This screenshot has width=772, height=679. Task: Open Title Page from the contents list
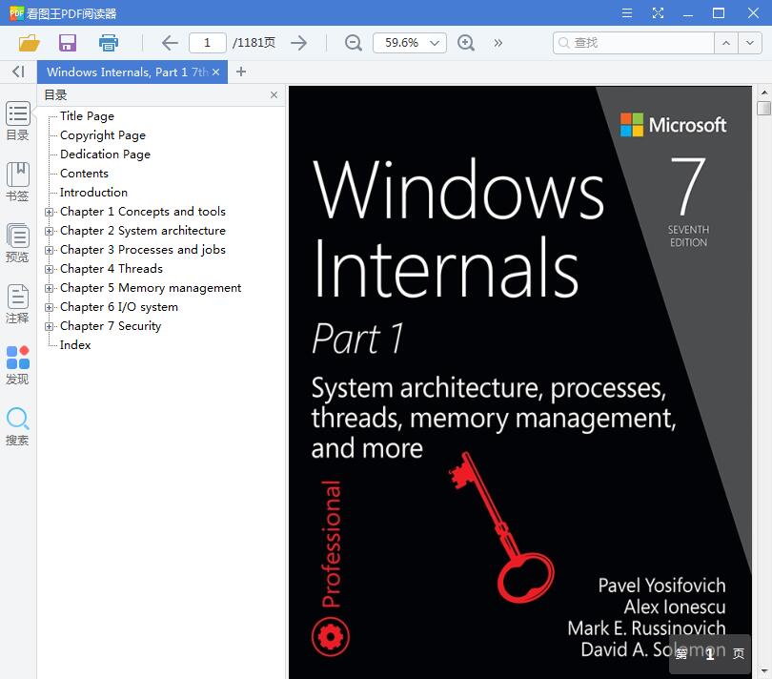pyautogui.click(x=87, y=115)
